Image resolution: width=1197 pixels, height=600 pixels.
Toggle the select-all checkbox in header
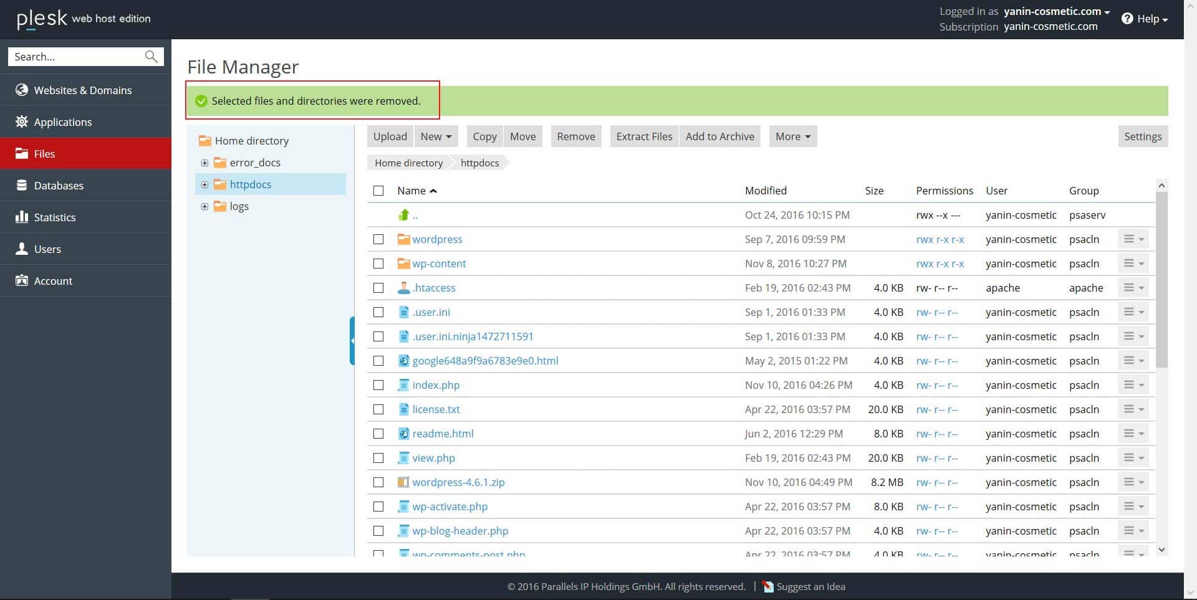(x=378, y=191)
